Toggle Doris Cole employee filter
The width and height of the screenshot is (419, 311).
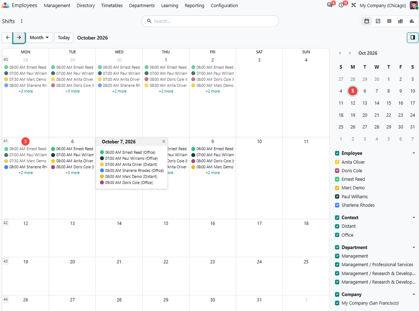click(x=337, y=171)
